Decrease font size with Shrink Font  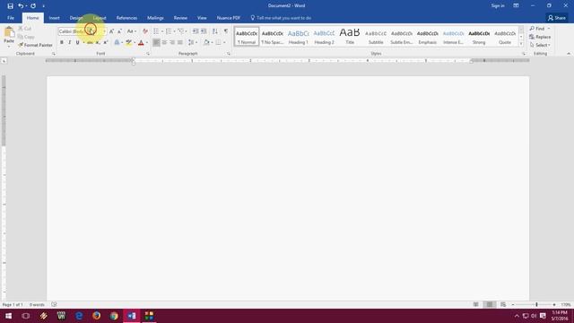click(x=119, y=31)
